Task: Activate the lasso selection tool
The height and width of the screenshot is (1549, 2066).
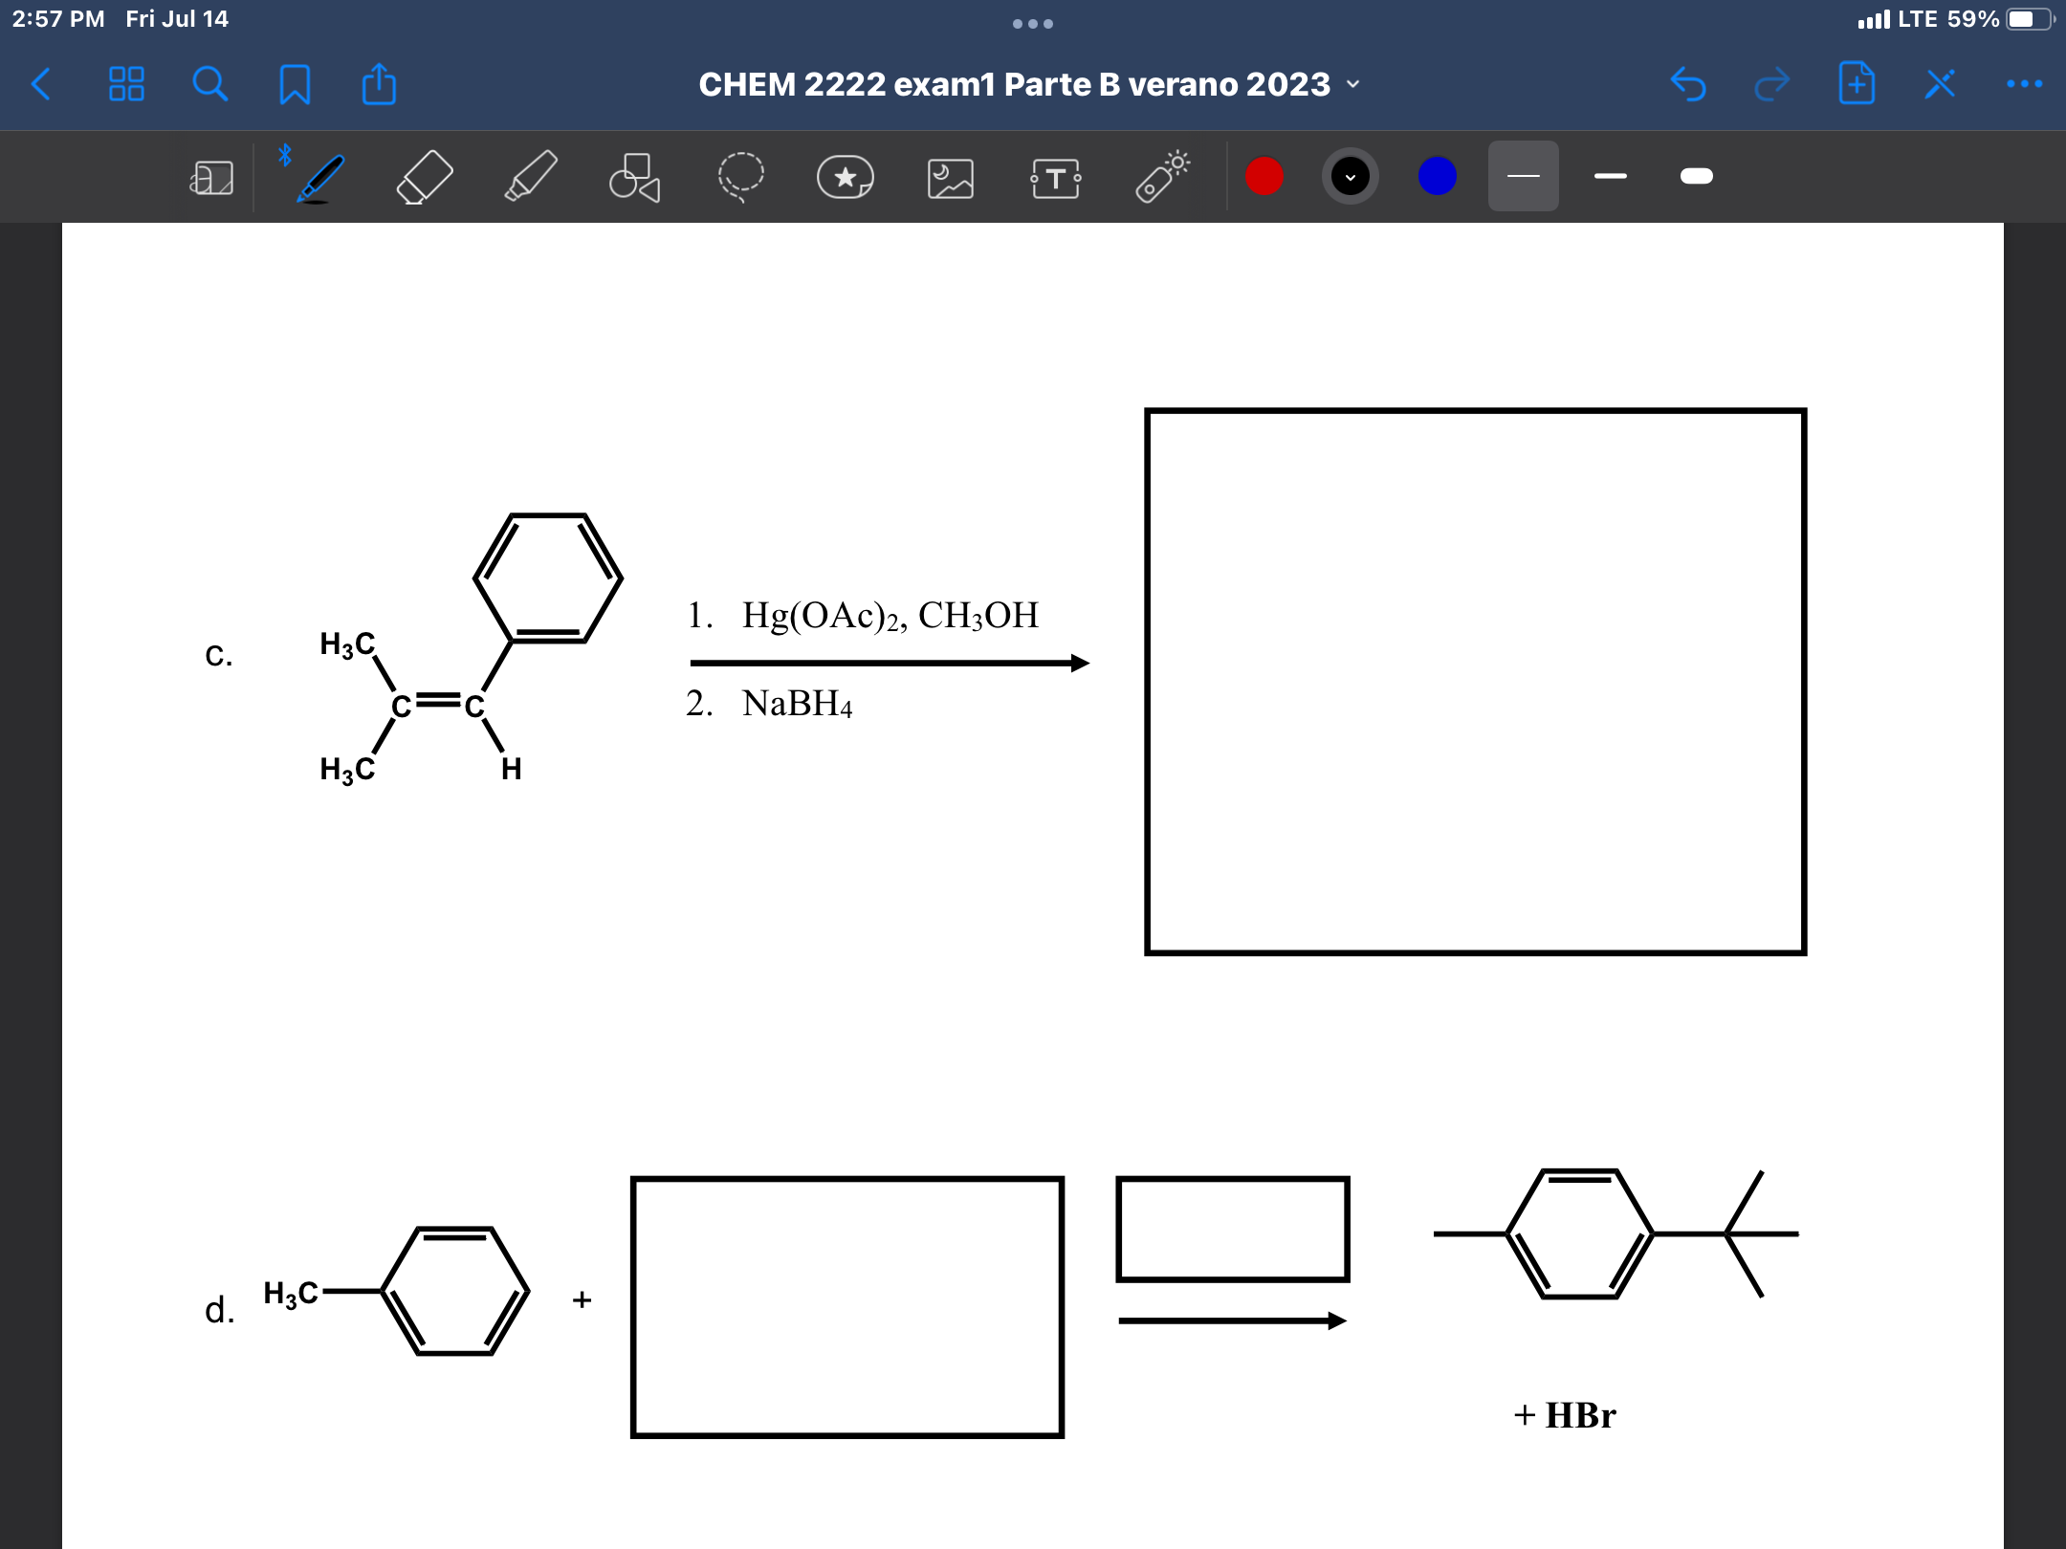Action: [741, 177]
